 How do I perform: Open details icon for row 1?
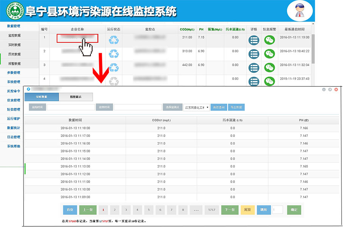[x=254, y=40]
